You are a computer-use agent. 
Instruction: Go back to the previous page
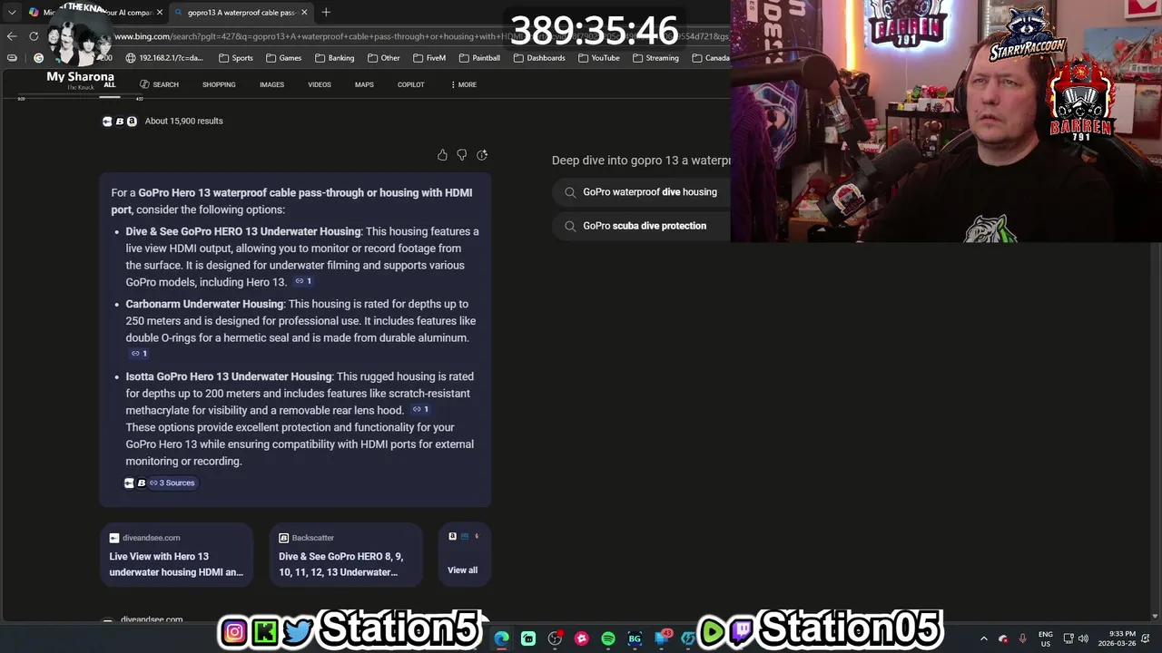pyautogui.click(x=12, y=36)
